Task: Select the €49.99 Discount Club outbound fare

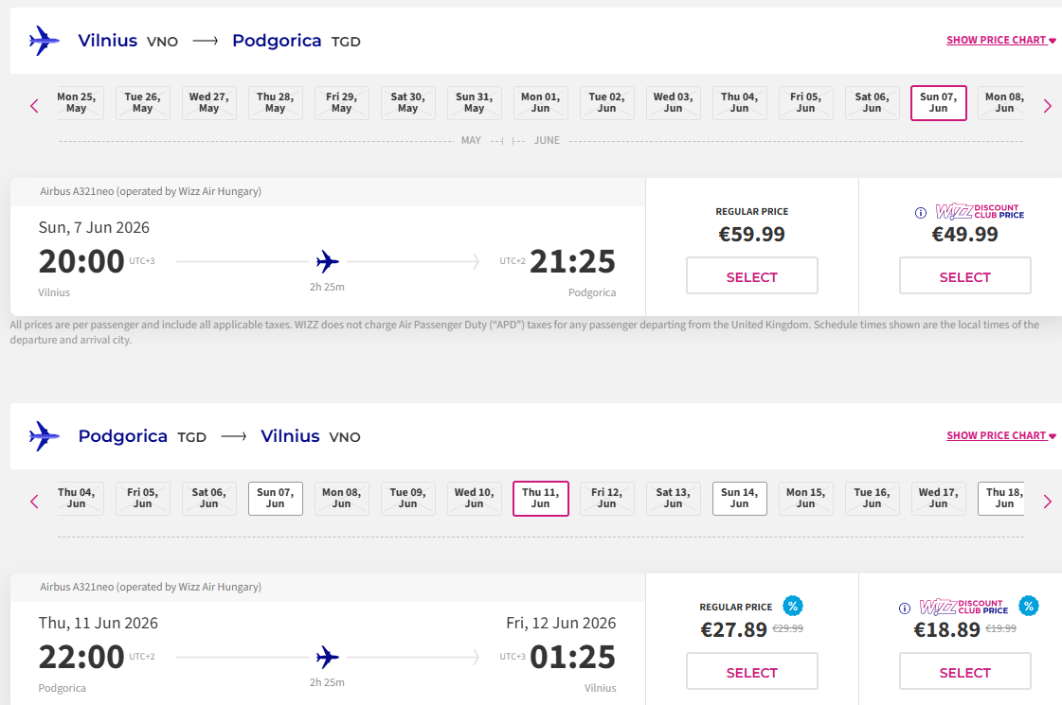Action: pyautogui.click(x=964, y=276)
